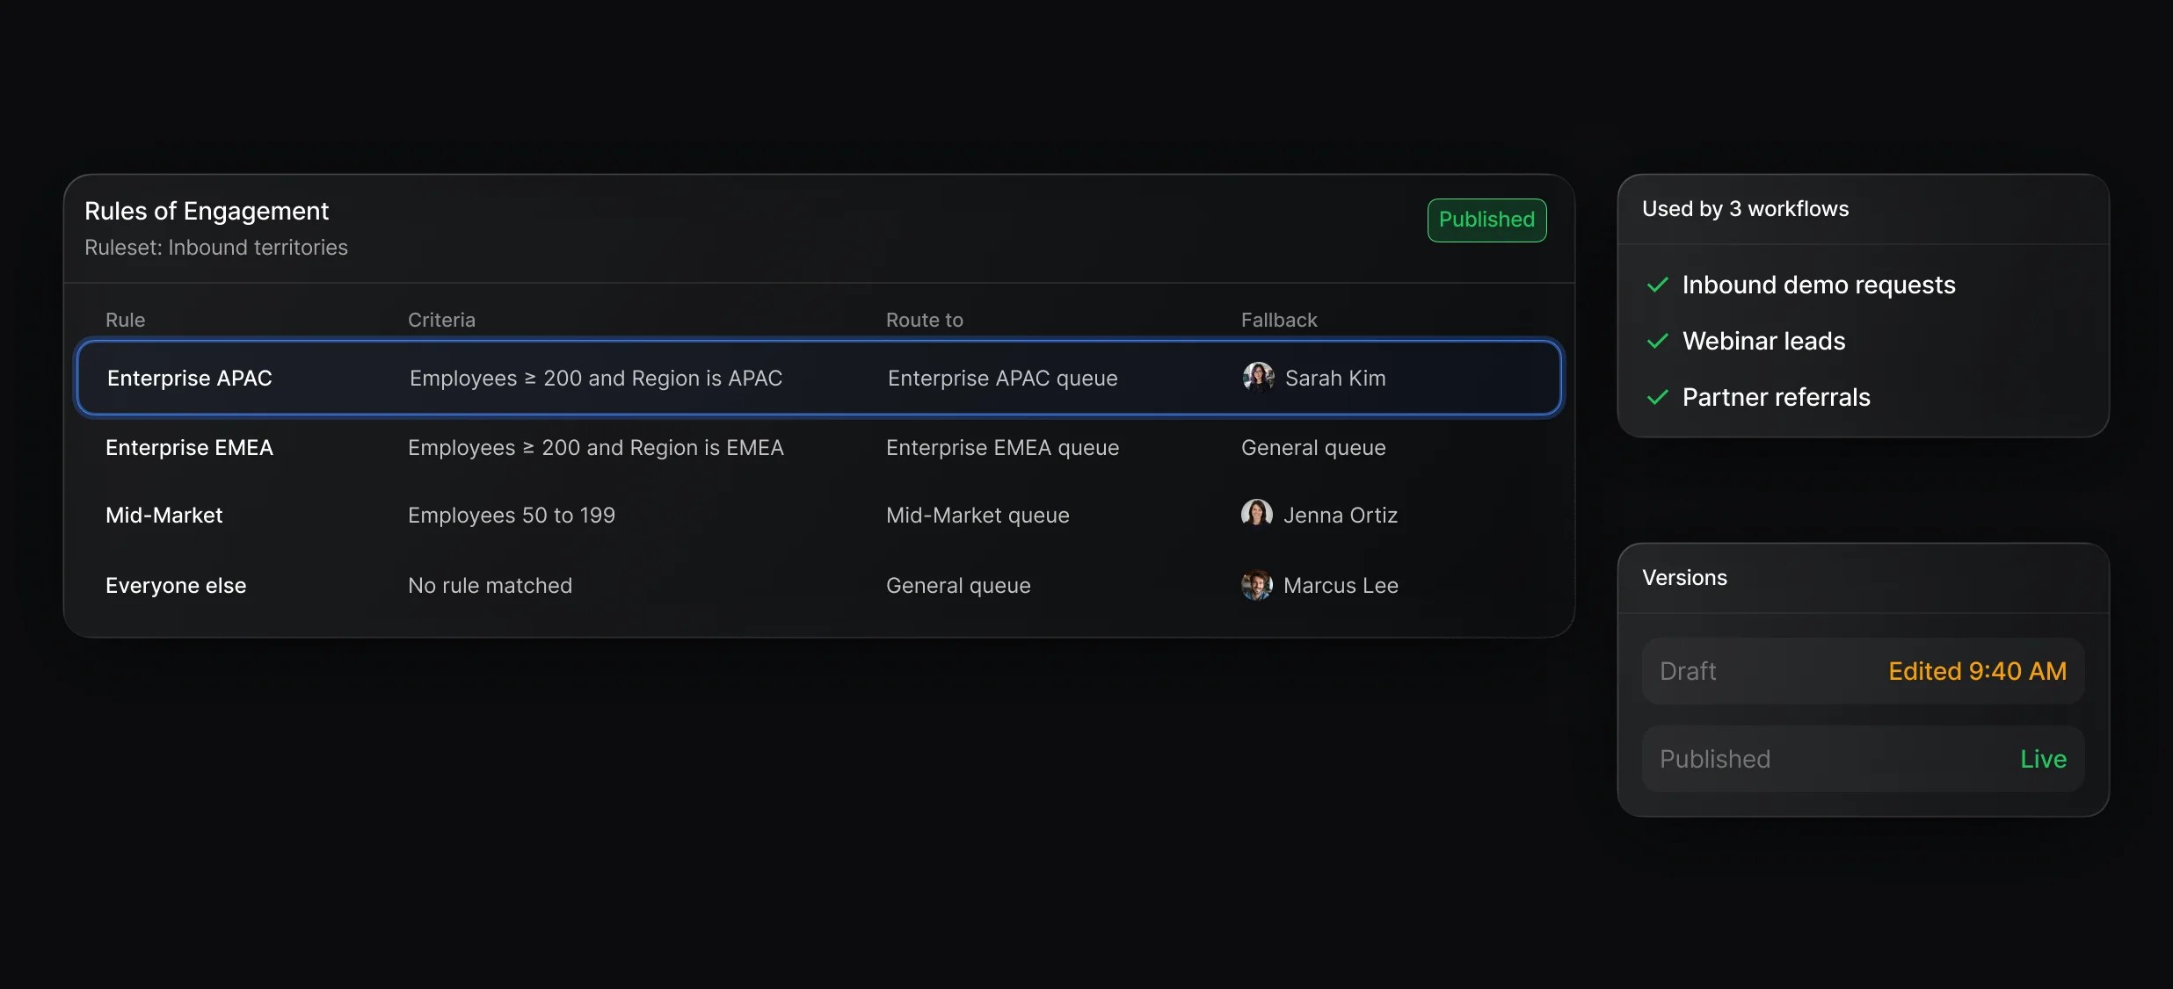This screenshot has height=989, width=2173.
Task: Click the Jenna Ortiz fallback name
Action: (1340, 515)
